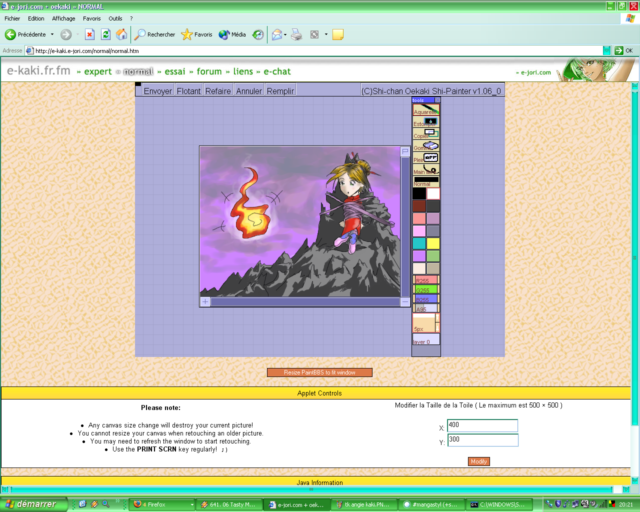Click the layer 0 selector
This screenshot has height=512, width=640.
coord(426,339)
